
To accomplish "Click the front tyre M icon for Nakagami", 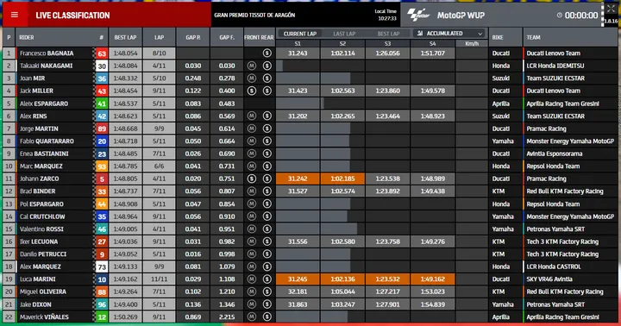I will pyautogui.click(x=252, y=66).
